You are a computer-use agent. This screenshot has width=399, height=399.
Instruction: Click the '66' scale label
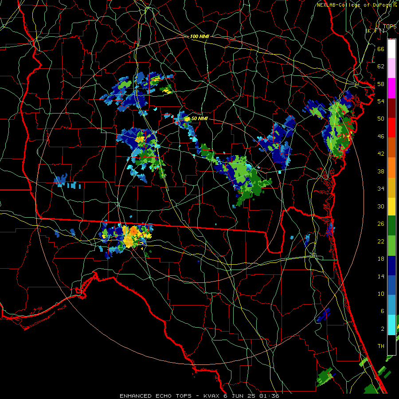[381, 49]
